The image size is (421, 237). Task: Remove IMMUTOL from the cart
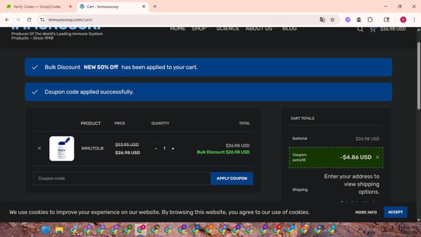39,148
